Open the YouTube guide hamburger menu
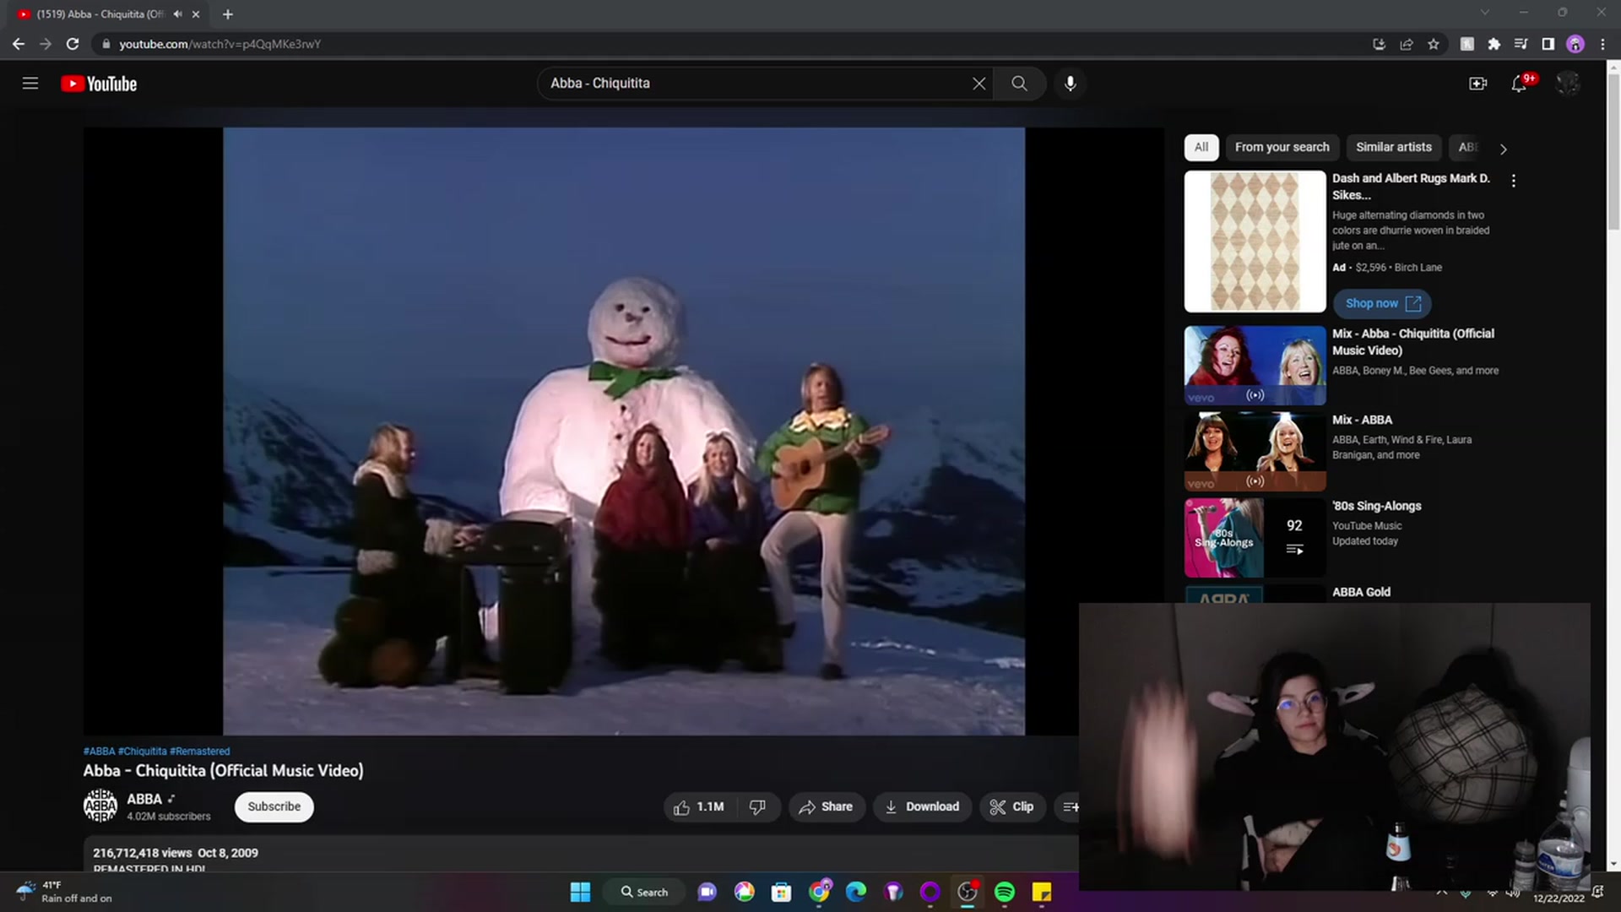This screenshot has height=912, width=1621. click(30, 83)
